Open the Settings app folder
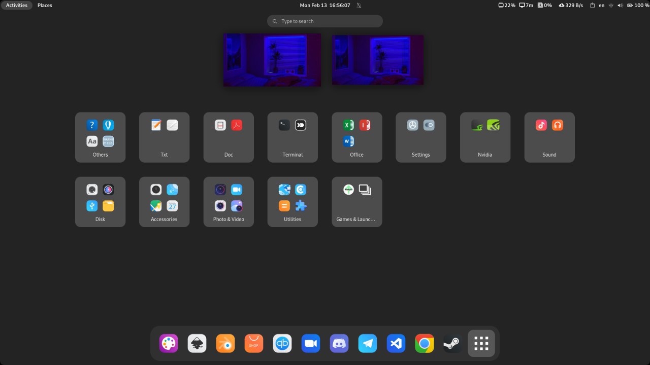 click(421, 137)
